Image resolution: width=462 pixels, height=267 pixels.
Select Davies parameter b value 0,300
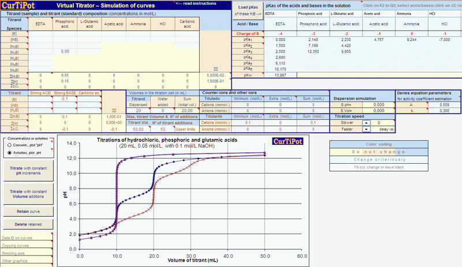(444, 111)
